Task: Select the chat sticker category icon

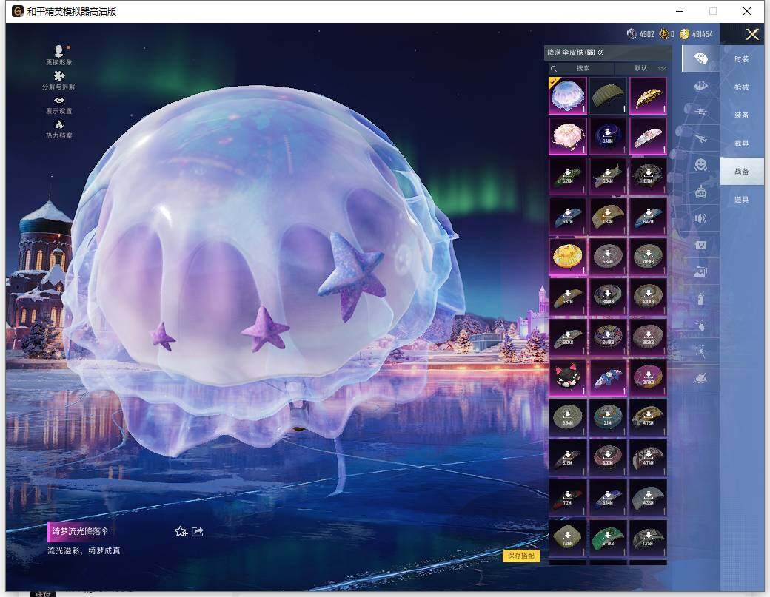Action: coord(700,245)
